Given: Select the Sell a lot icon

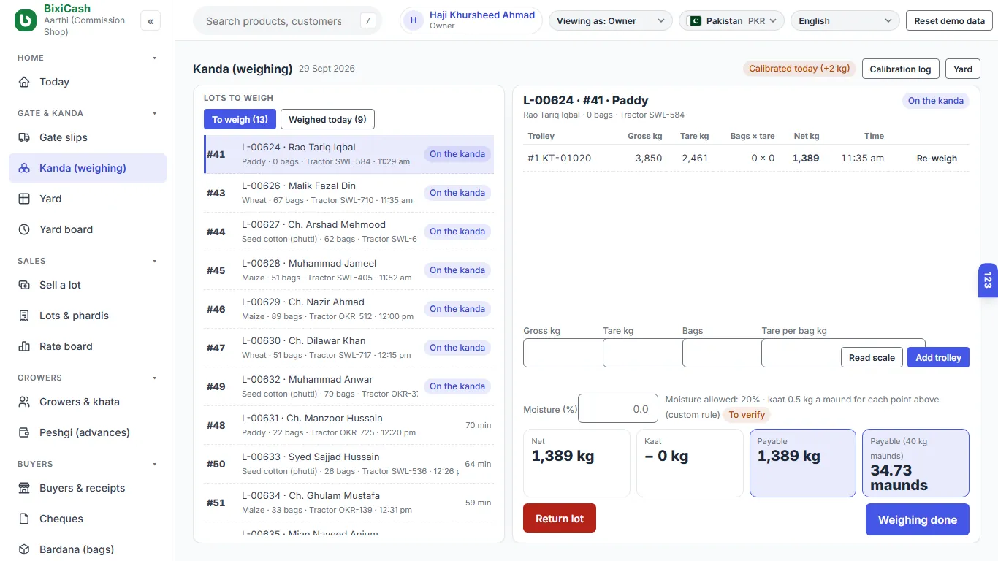Looking at the screenshot, I should (24, 285).
